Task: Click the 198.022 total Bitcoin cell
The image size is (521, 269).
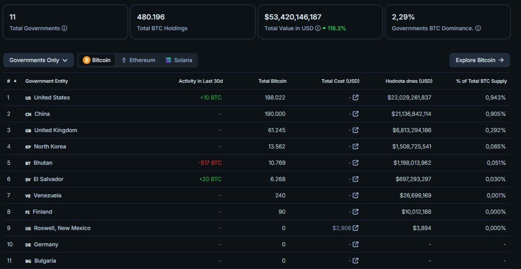Action: click(275, 97)
